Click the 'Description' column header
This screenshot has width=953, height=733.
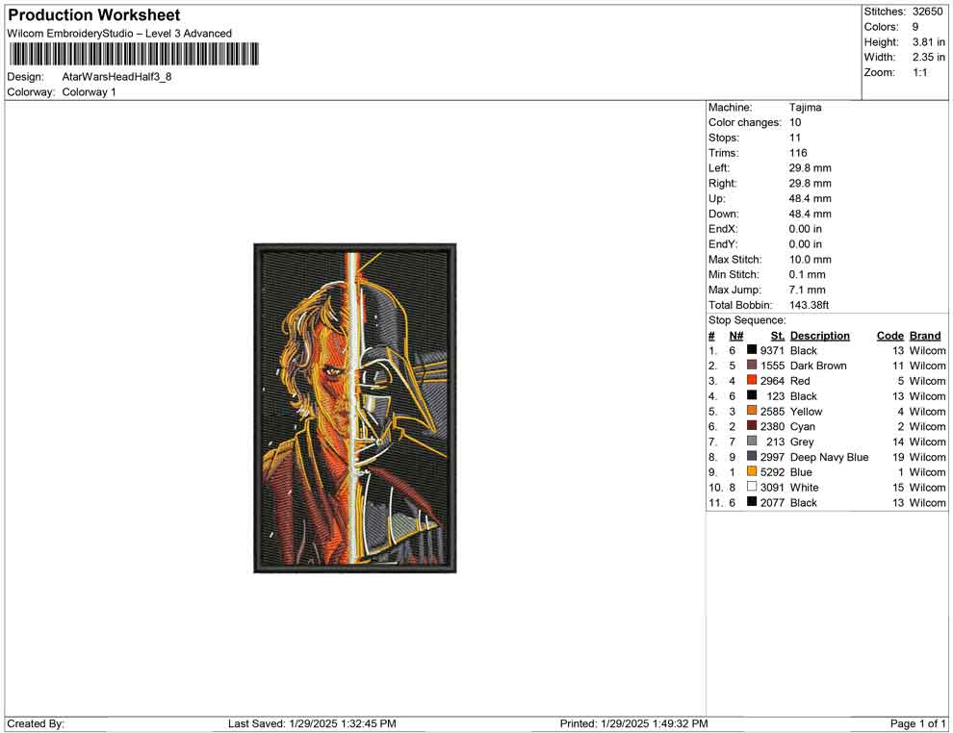819,336
